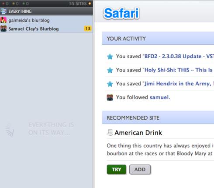Open Samuel Clay's Blurblog feed
Viewport: 214px width, 188px height.
46,28
